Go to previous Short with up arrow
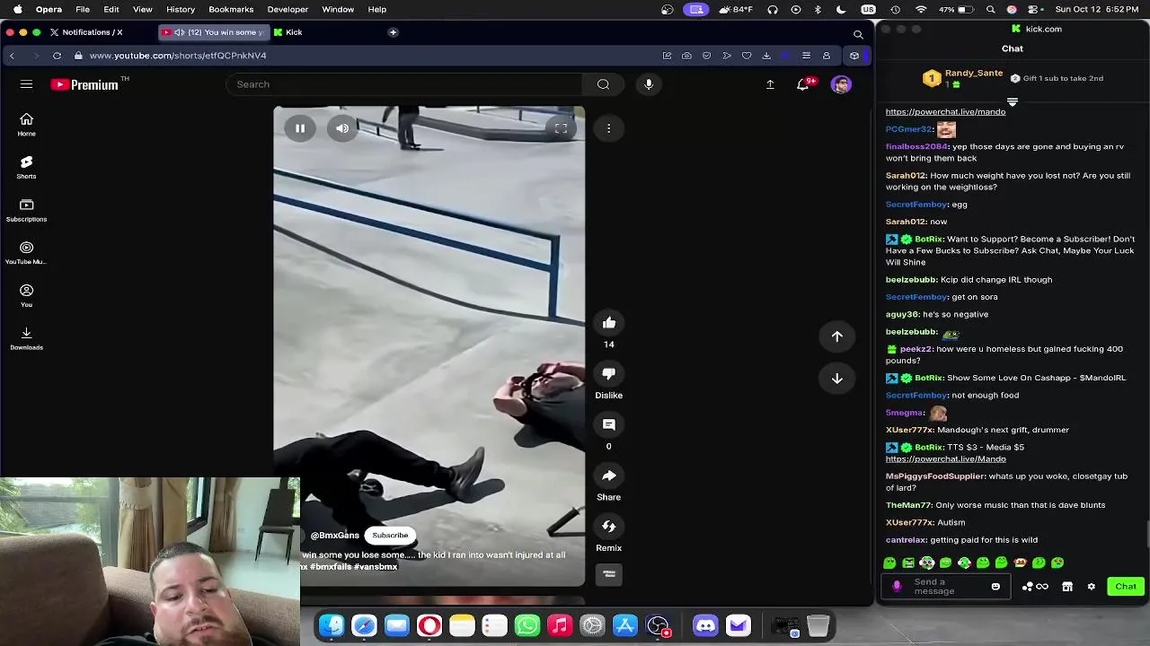1150x646 pixels. coord(836,336)
